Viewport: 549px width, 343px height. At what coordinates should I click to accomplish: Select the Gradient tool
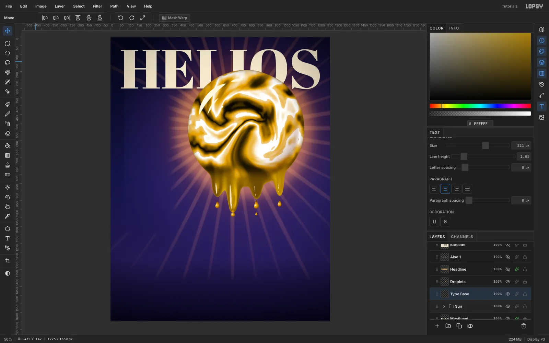(8, 155)
